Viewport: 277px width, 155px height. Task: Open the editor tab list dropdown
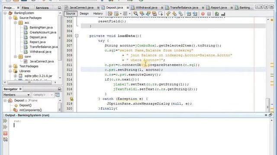[266, 7]
